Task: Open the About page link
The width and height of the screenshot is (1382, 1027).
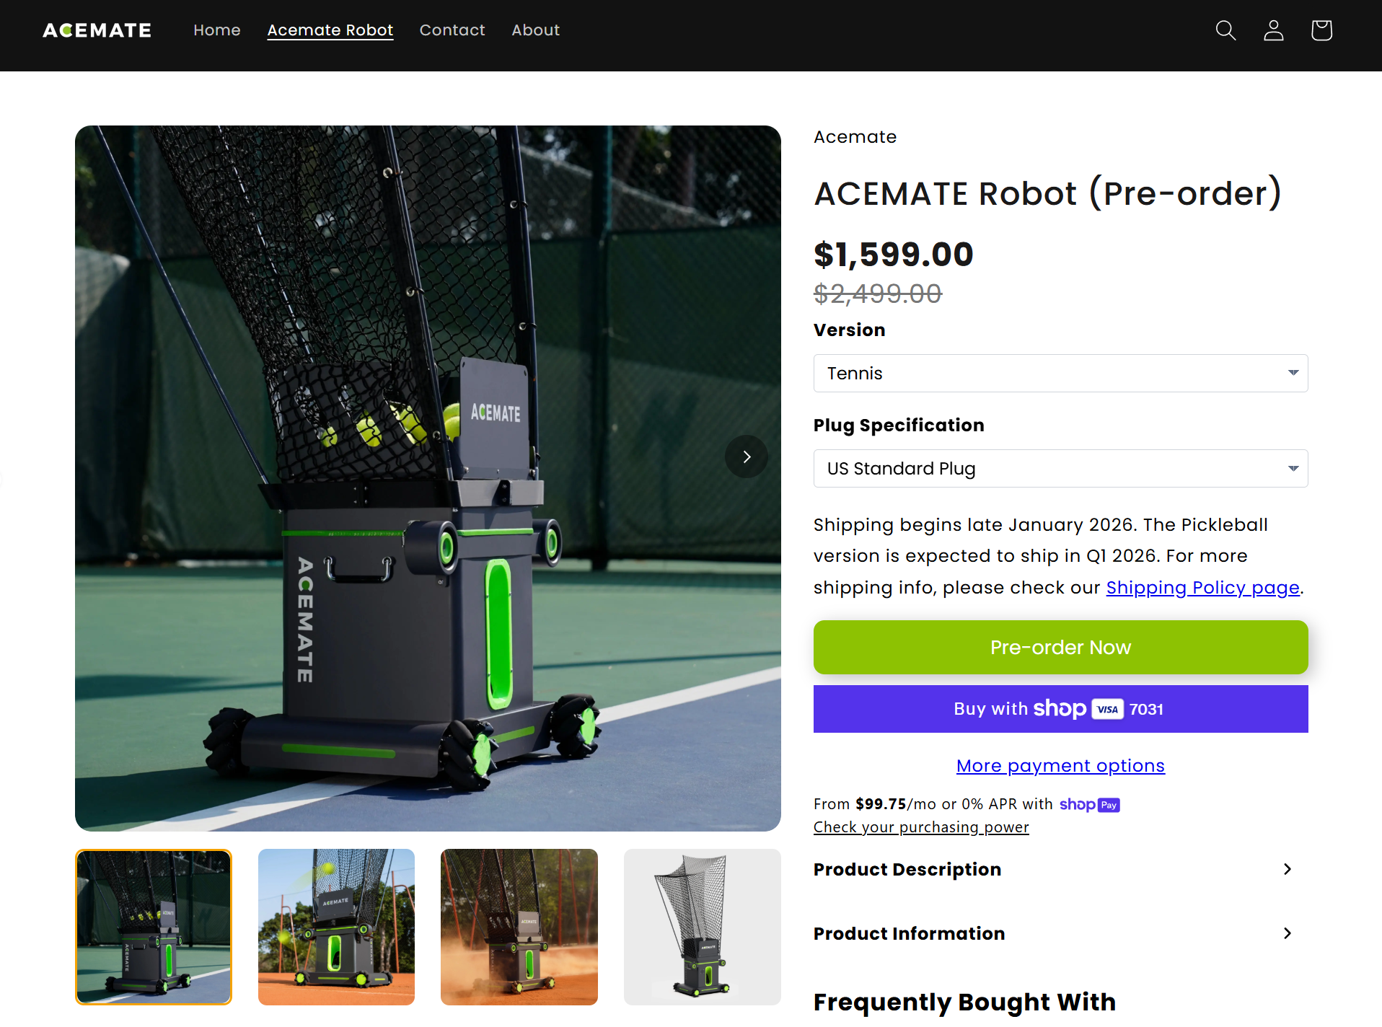Action: (535, 30)
